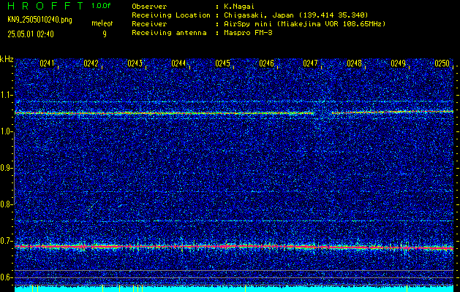Click the 0250 time label
Screen dimensions: 460x292
pyautogui.click(x=442, y=64)
